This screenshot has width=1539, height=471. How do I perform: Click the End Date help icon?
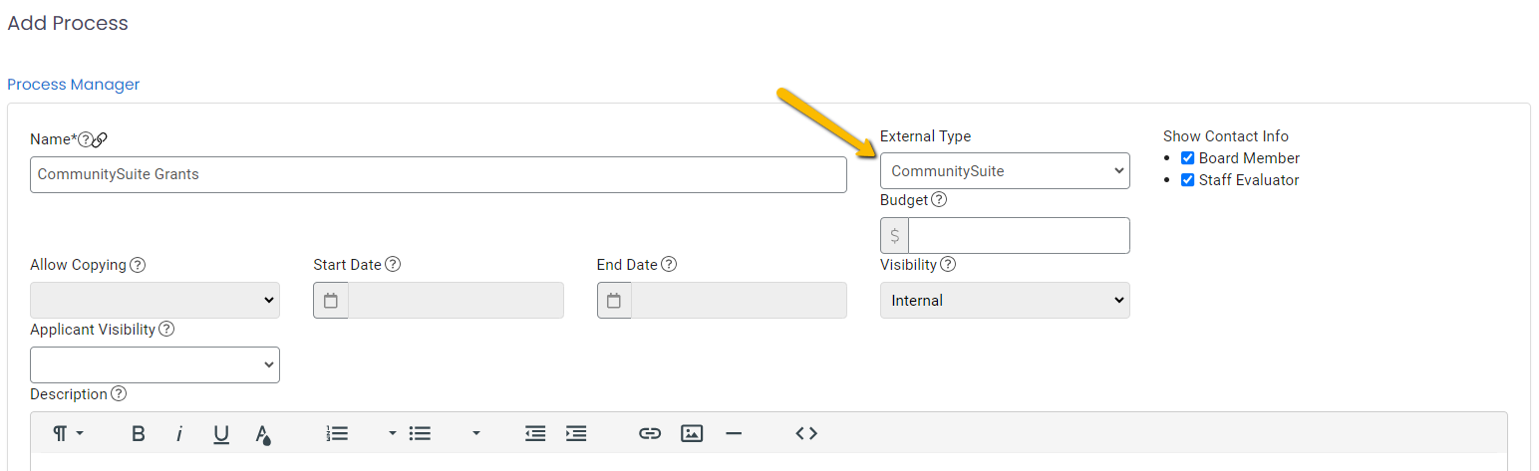pyautogui.click(x=669, y=265)
